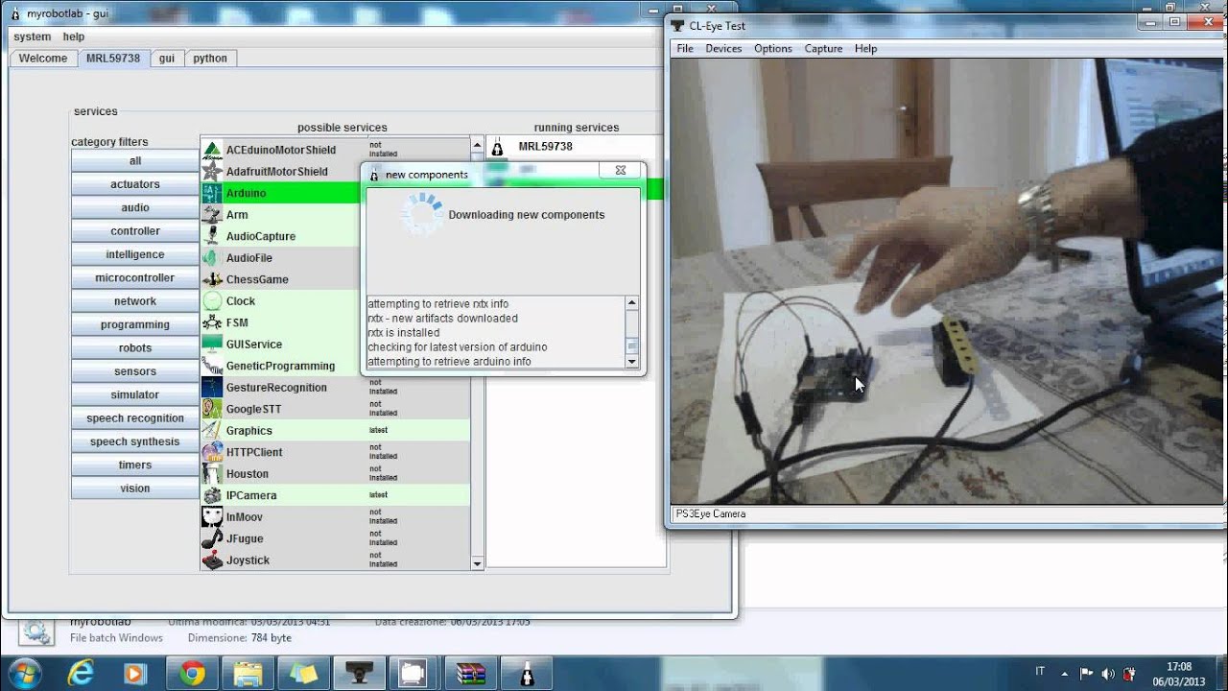Click the AudioFile service icon
Screen dimensions: 1228x691
point(212,257)
